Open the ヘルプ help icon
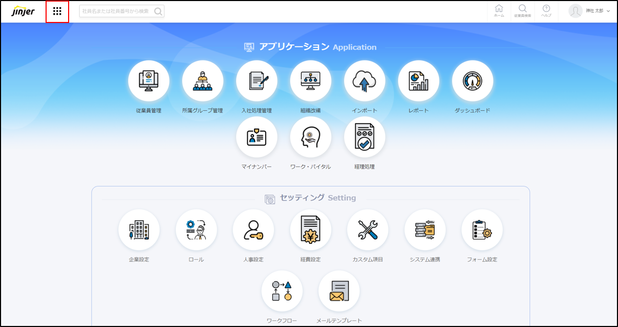 pos(546,11)
